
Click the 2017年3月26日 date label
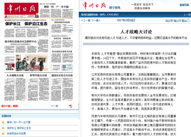(x=126, y=21)
